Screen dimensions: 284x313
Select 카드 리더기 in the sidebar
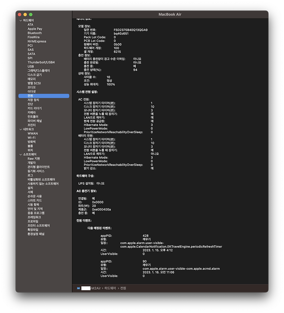click(35, 108)
